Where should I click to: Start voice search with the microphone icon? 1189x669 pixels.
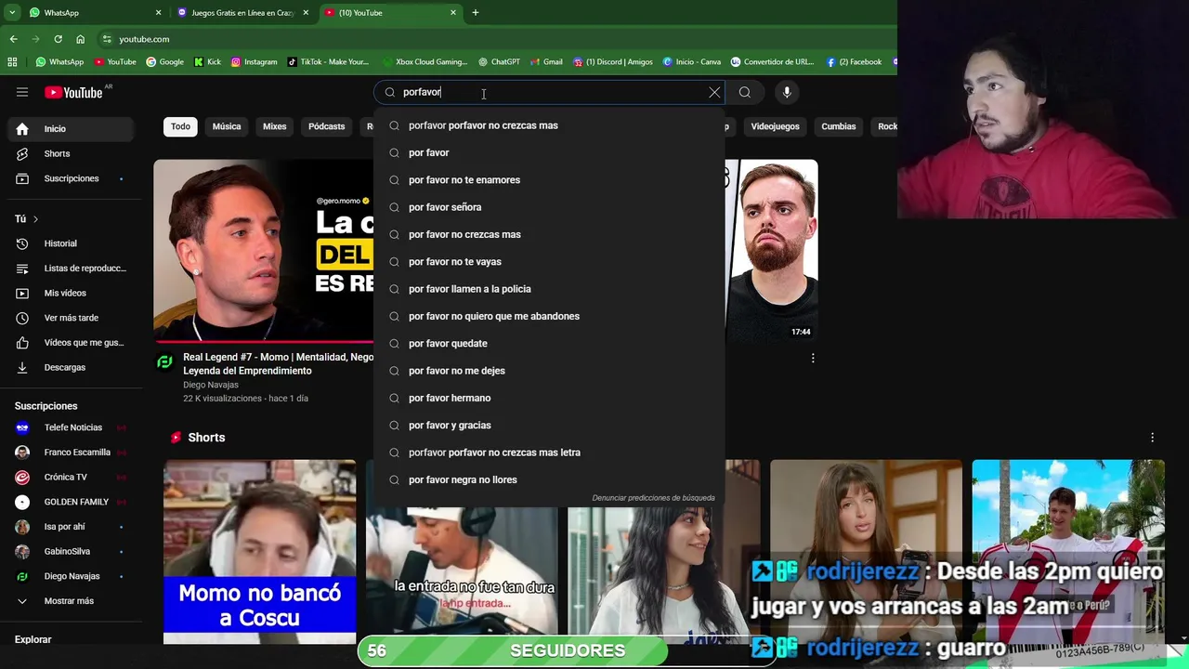coord(787,92)
